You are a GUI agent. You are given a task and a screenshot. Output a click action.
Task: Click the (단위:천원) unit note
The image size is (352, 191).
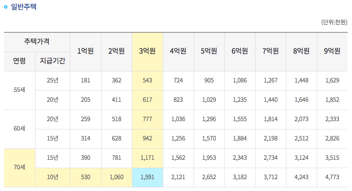(x=334, y=22)
